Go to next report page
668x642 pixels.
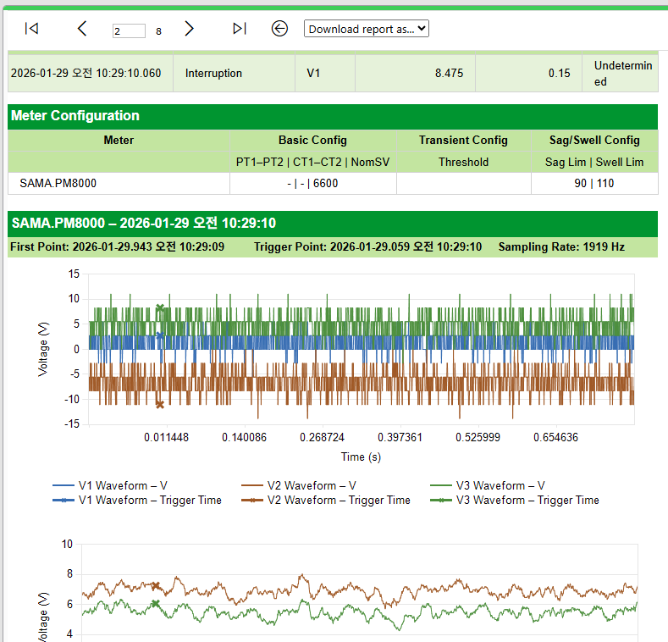point(189,29)
